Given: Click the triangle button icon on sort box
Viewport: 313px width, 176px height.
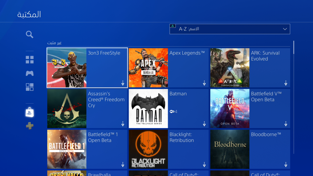Looking at the screenshot, I should coord(173,26).
